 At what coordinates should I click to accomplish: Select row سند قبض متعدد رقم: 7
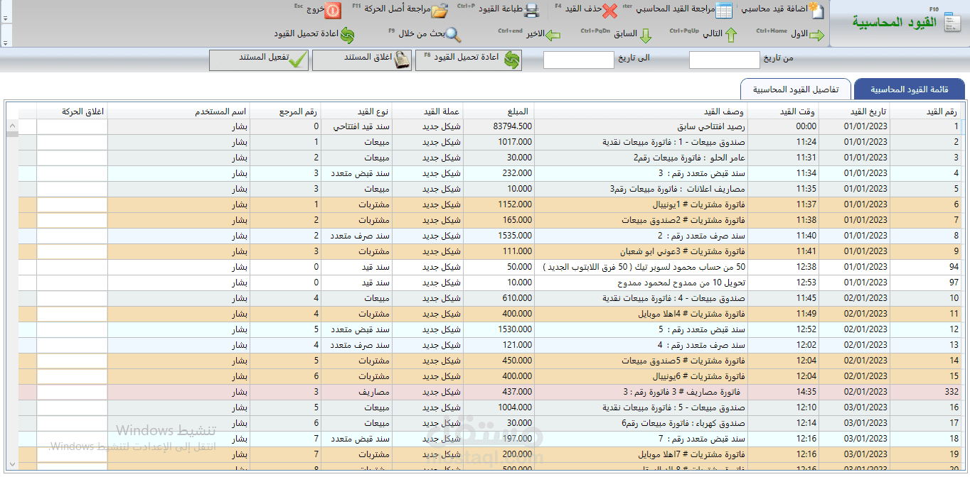489,439
